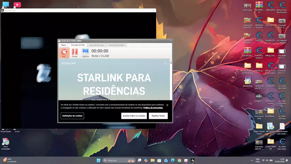The width and height of the screenshot is (291, 164).
Task: Open the Windows Start menu
Action: (98, 160)
